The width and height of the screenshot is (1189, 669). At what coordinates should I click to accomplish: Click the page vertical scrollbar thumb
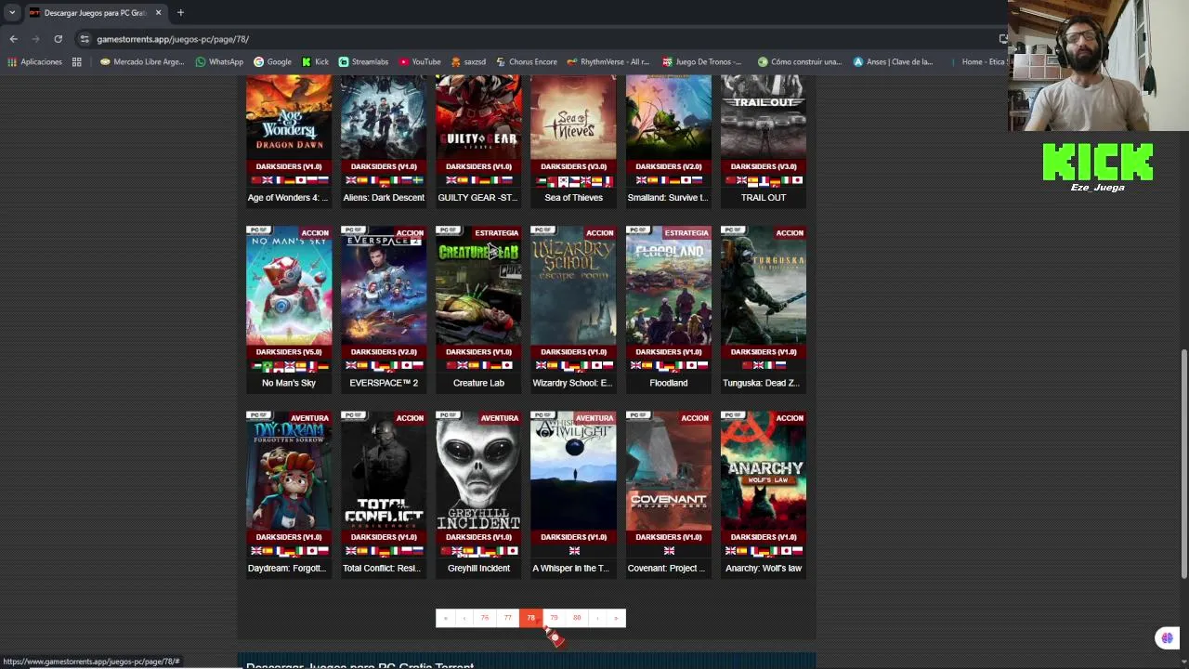pos(1183,465)
